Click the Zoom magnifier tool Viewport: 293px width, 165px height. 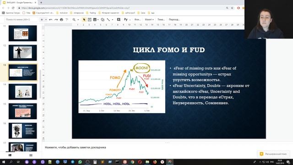click(74, 20)
